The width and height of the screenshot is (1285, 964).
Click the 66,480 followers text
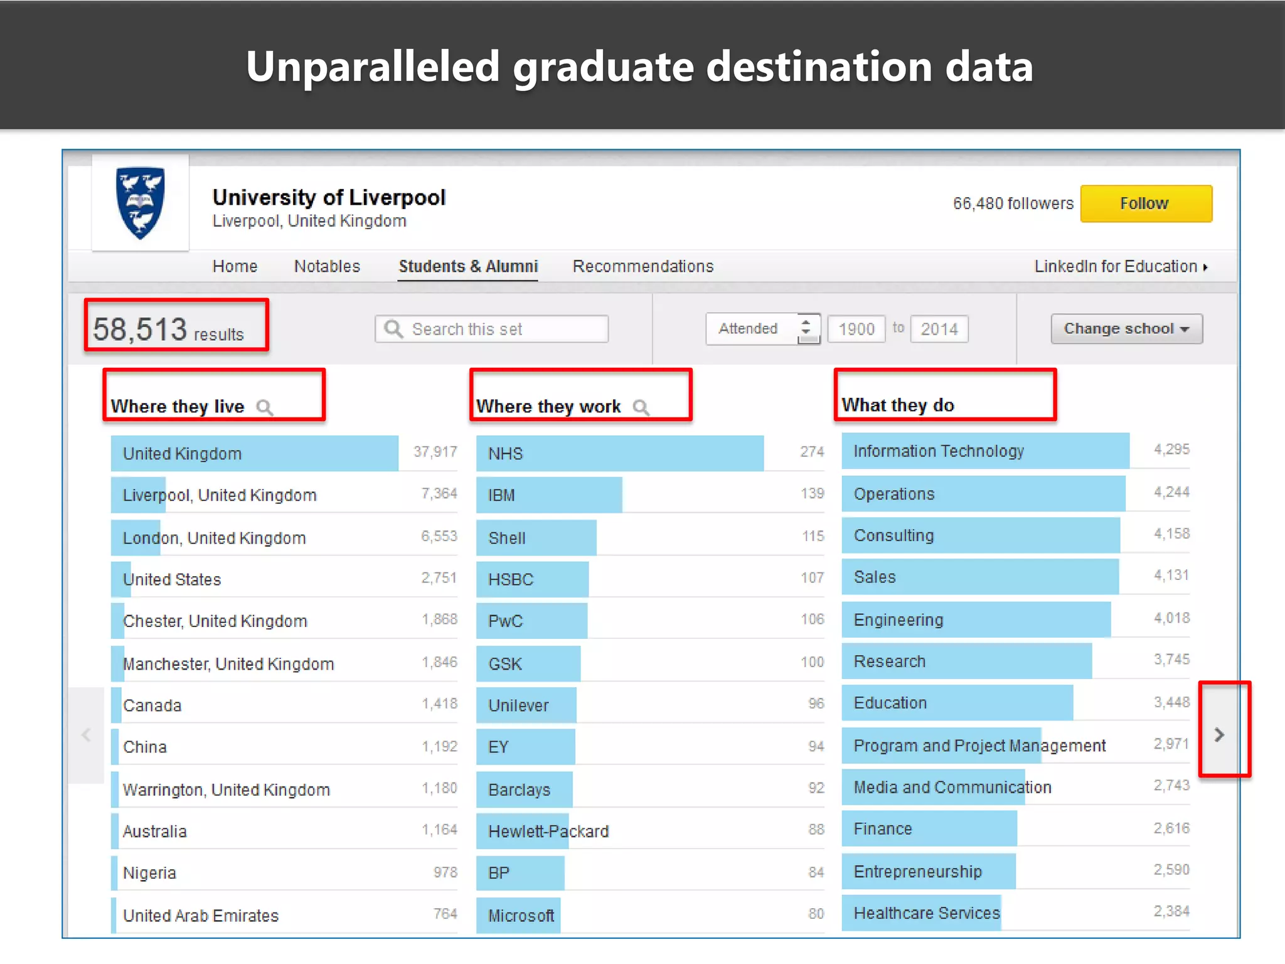[1013, 203]
